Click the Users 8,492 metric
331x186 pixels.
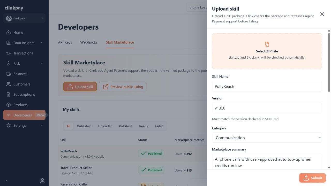pyautogui.click(x=183, y=154)
